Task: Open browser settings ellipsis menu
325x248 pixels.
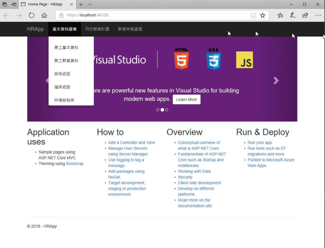Action: pos(318,15)
